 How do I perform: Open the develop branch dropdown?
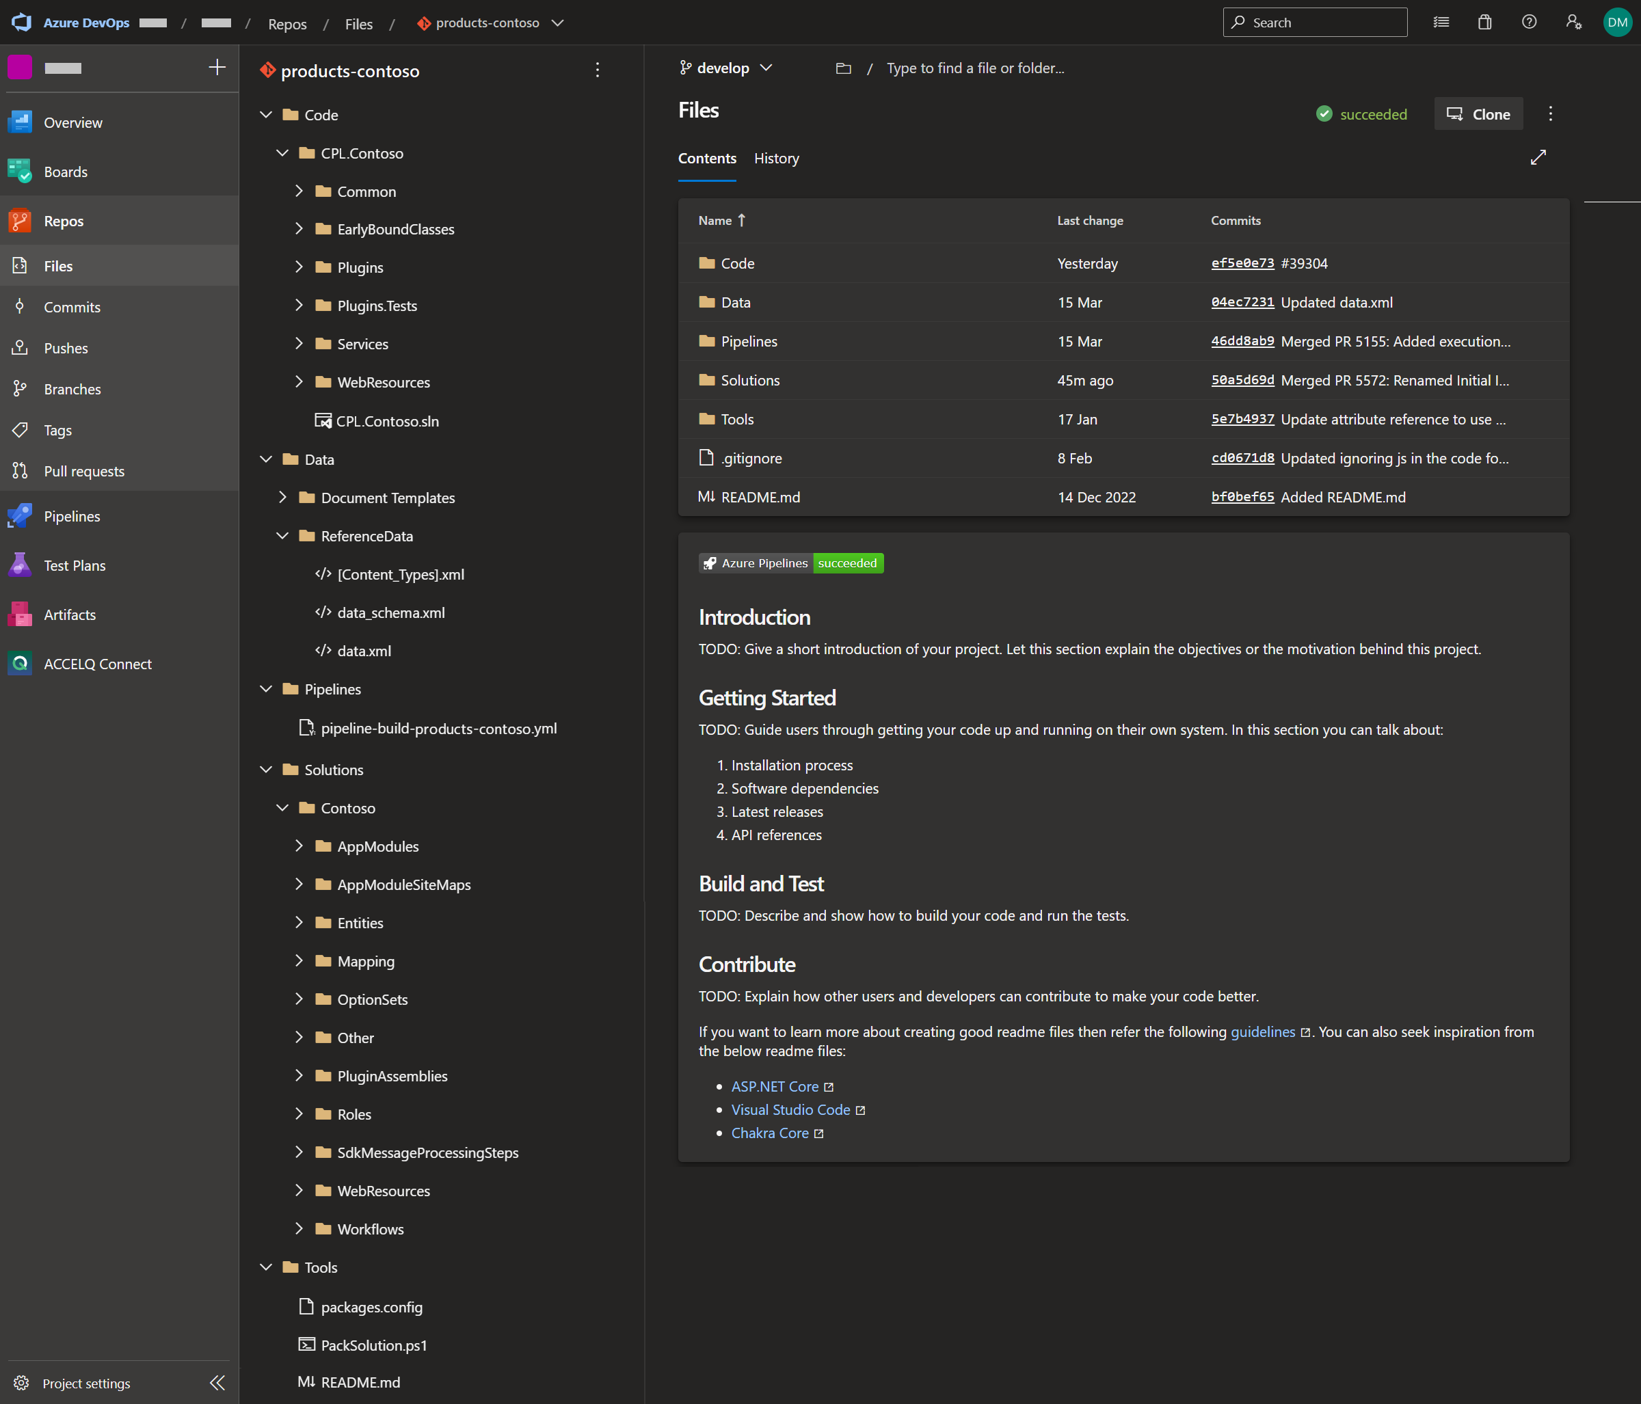[x=725, y=68]
